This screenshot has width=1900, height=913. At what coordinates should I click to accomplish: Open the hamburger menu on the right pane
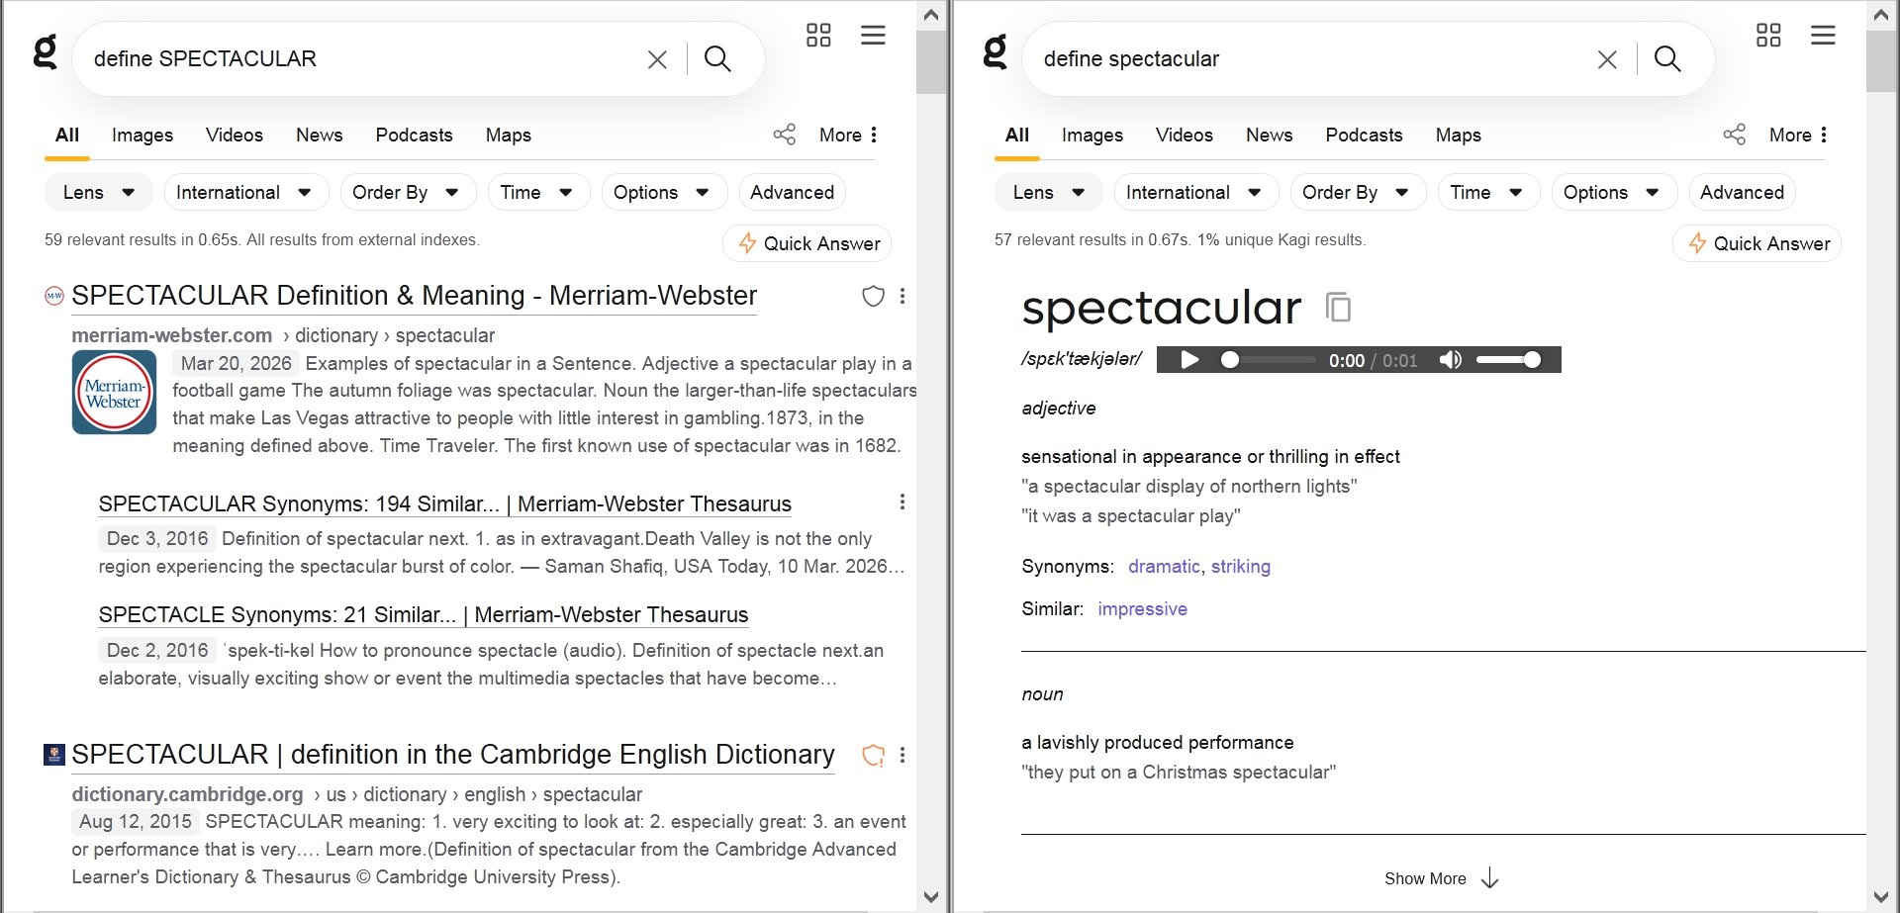click(1824, 35)
